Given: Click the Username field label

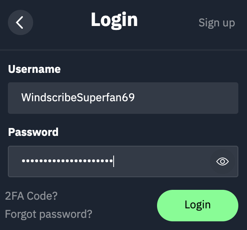Looking at the screenshot, I should point(34,69).
